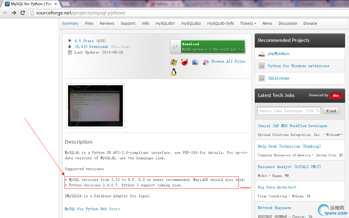Open the phpMyAdmin recommended project
The image size is (349, 218).
pos(279,54)
